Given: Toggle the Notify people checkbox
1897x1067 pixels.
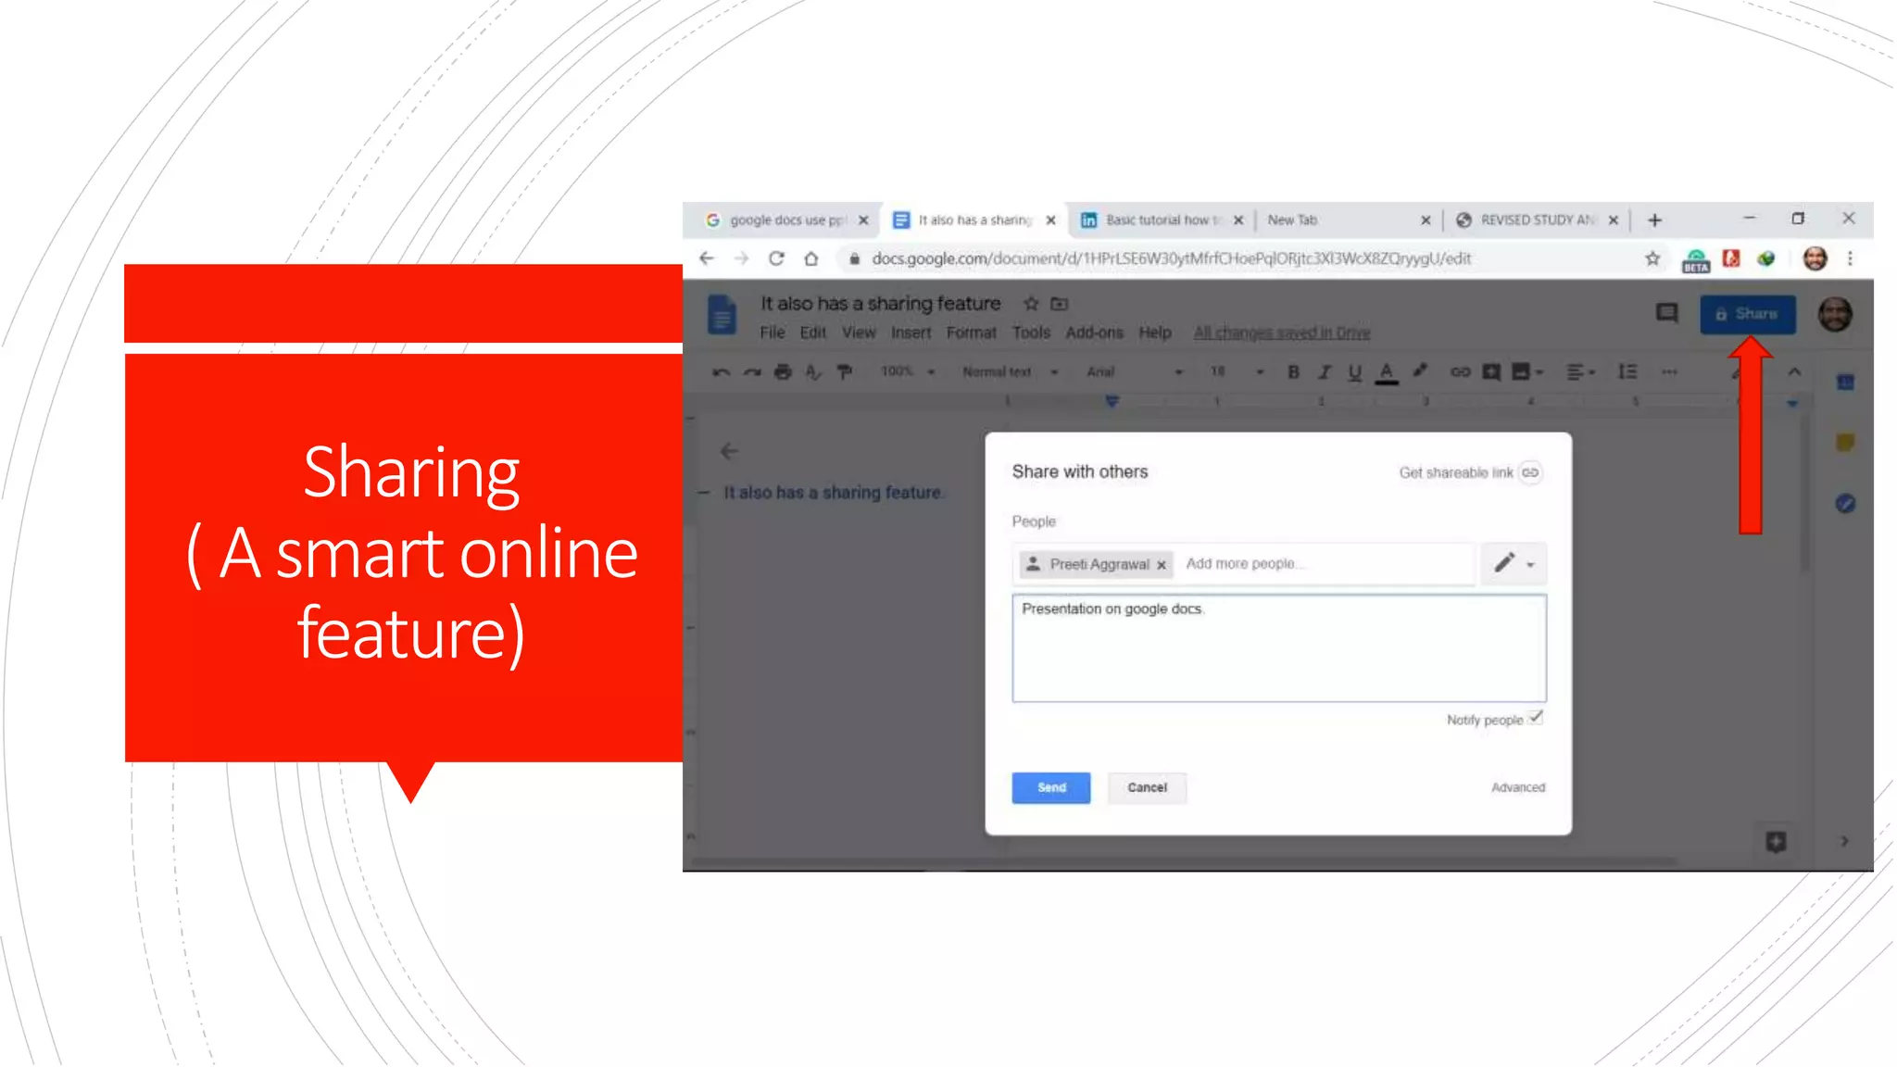Looking at the screenshot, I should 1536,718.
